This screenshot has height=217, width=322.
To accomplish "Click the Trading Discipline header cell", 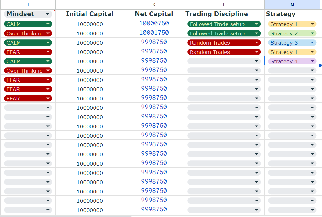I will coord(224,14).
